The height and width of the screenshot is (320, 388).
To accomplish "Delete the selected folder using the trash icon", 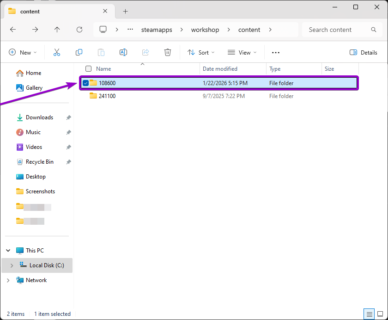I will [x=167, y=52].
